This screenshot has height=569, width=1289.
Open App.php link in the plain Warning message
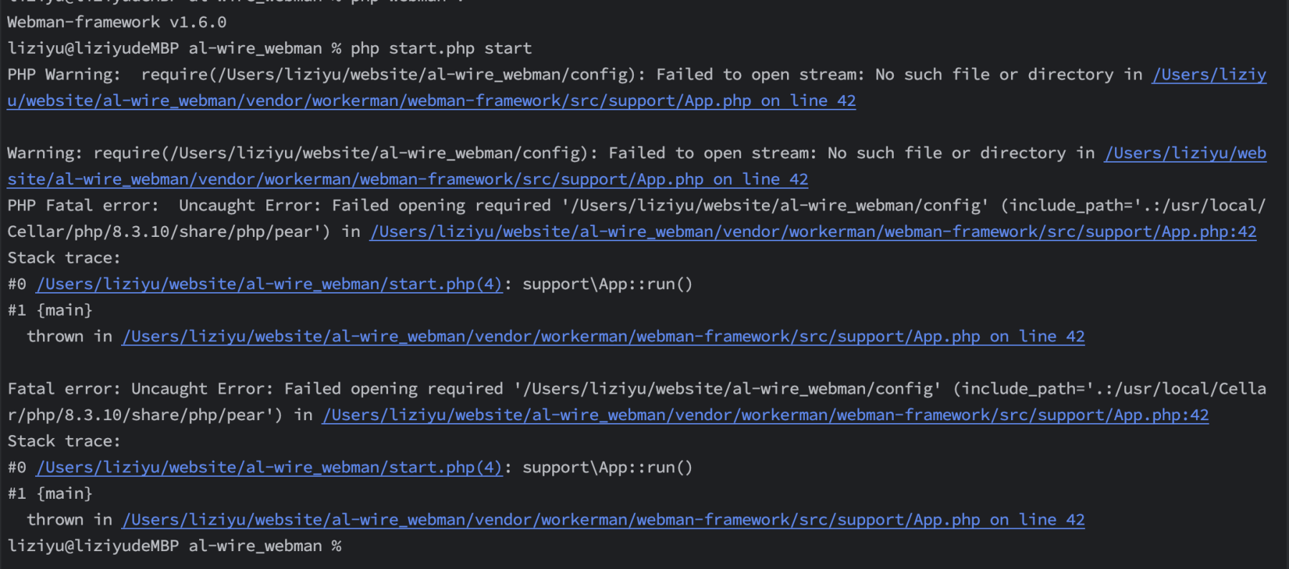tap(407, 180)
